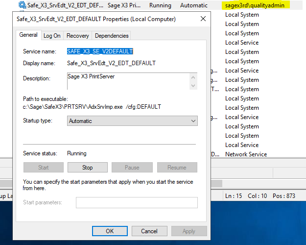Open the Startup type dropdown
Screen dimensions: 306x245
click(x=132, y=121)
